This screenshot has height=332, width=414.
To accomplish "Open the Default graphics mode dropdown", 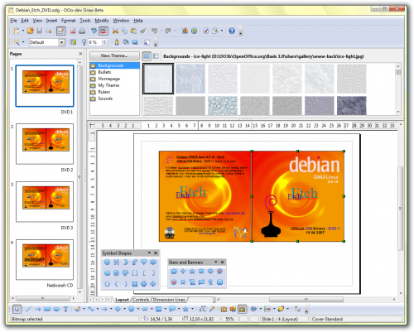I will pyautogui.click(x=62, y=42).
